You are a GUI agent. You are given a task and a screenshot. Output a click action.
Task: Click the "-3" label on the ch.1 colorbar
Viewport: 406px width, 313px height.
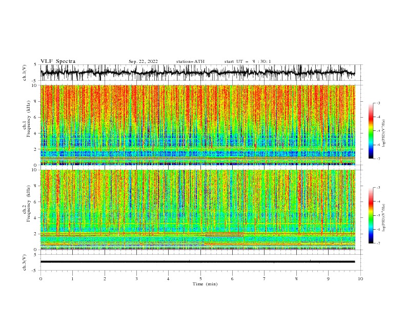(x=378, y=103)
